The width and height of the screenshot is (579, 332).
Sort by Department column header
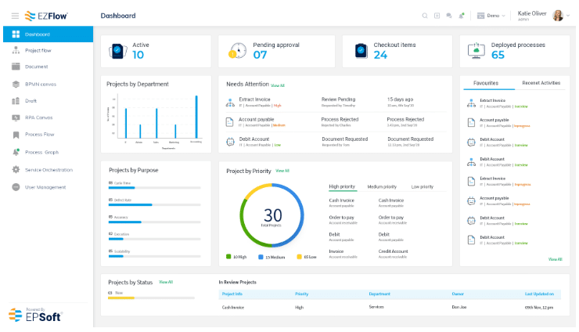tap(379, 294)
